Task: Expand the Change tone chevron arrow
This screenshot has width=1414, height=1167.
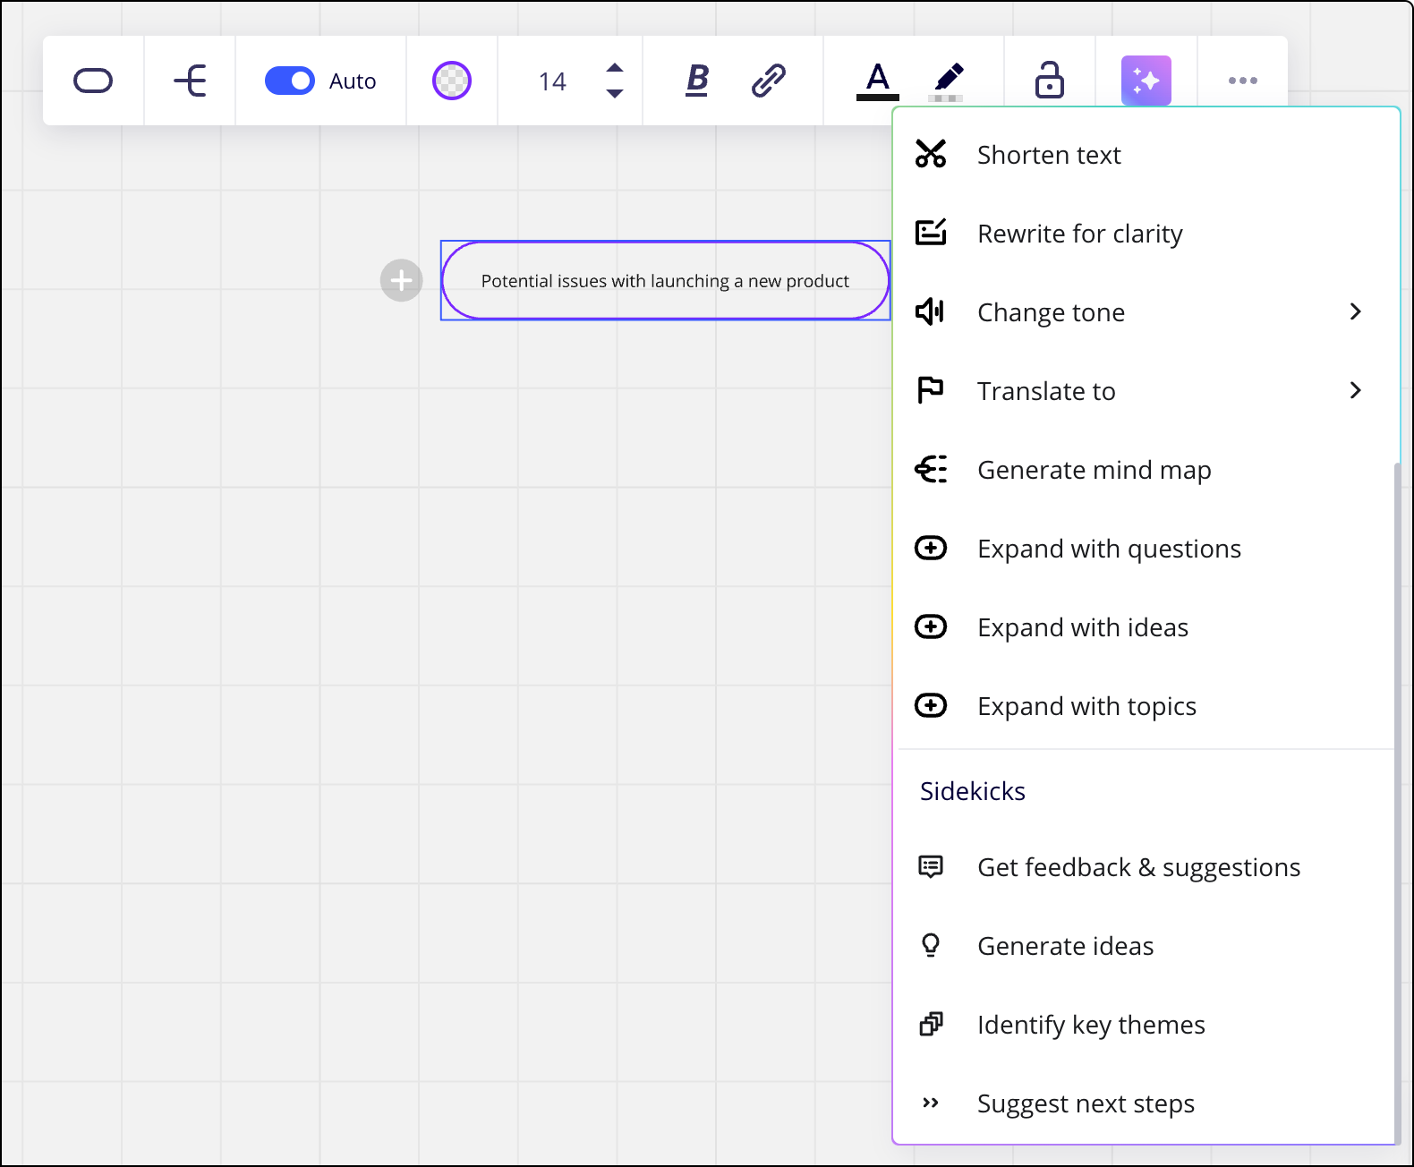Action: (x=1355, y=311)
